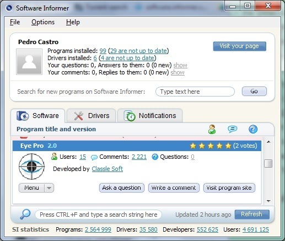Click the users column header icon
The width and height of the screenshot is (285, 241).
(212, 129)
